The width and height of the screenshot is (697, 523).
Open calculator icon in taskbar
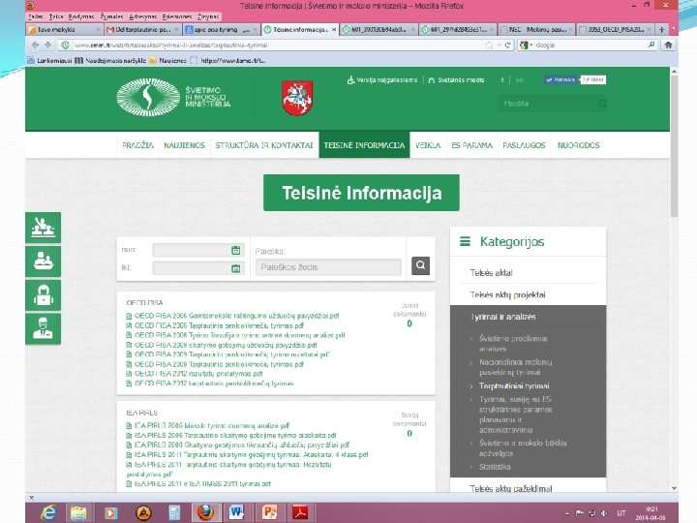coord(174,512)
